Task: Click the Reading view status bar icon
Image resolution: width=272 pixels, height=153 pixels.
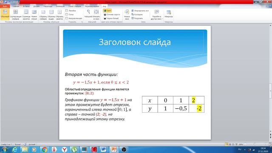Action: click(x=233, y=144)
